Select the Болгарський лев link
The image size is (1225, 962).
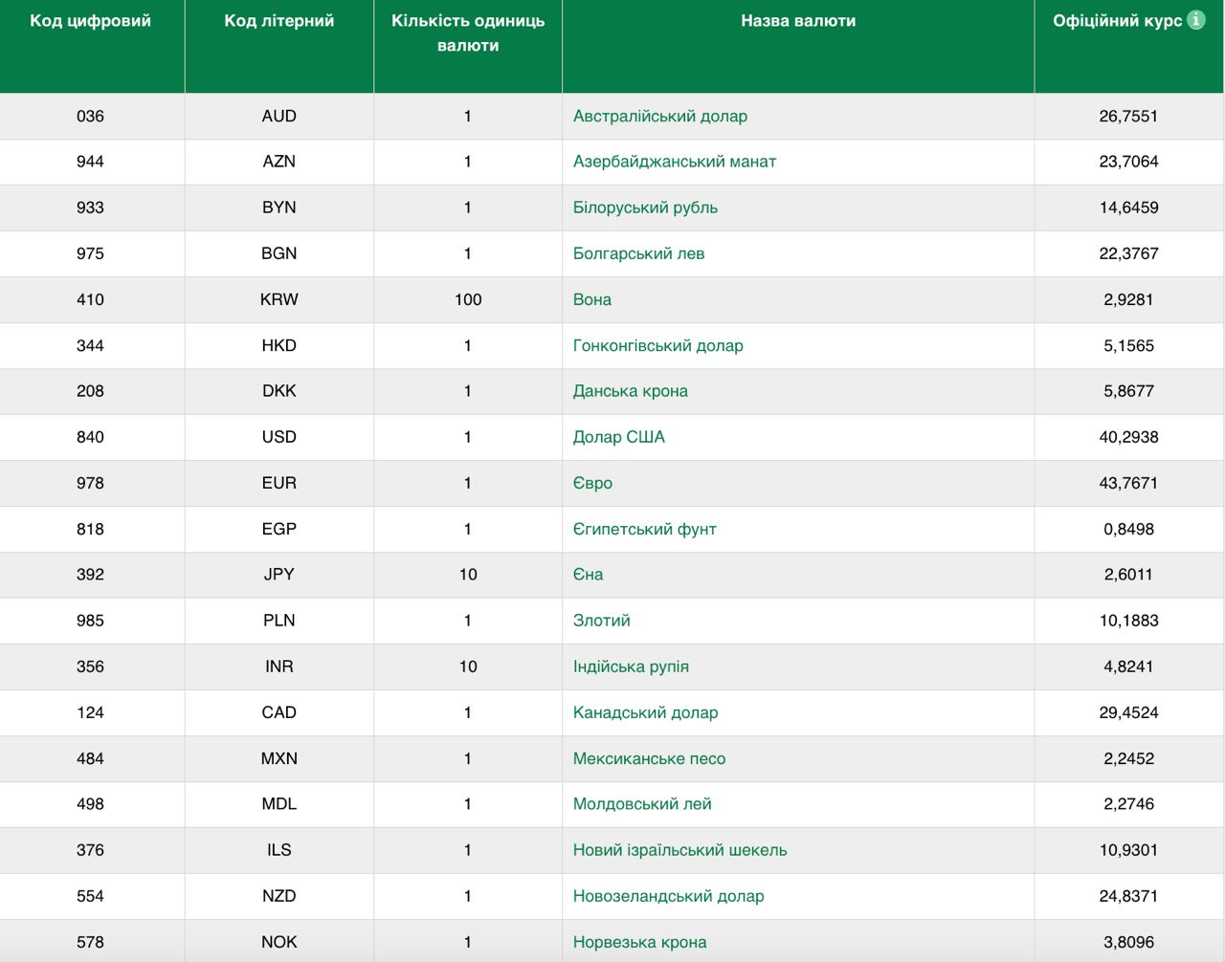click(x=638, y=253)
